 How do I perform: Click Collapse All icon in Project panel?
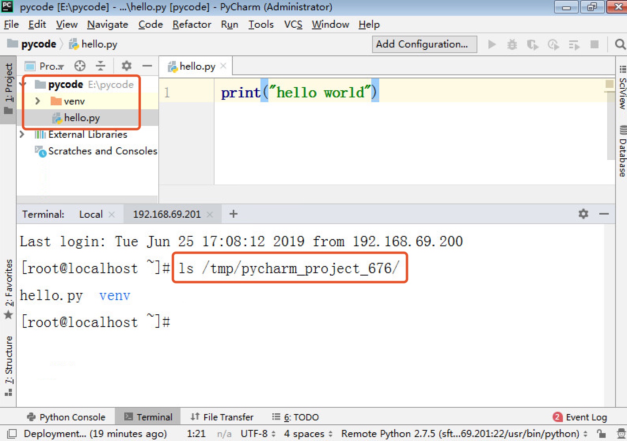coord(101,66)
